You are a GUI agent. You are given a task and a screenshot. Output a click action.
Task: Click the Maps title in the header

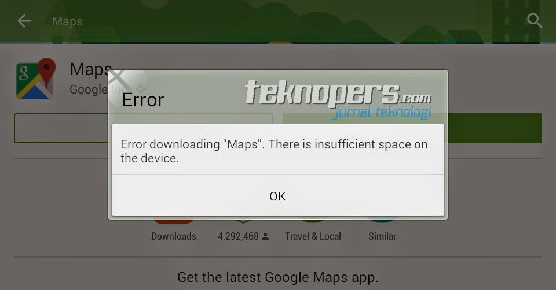coord(67,21)
